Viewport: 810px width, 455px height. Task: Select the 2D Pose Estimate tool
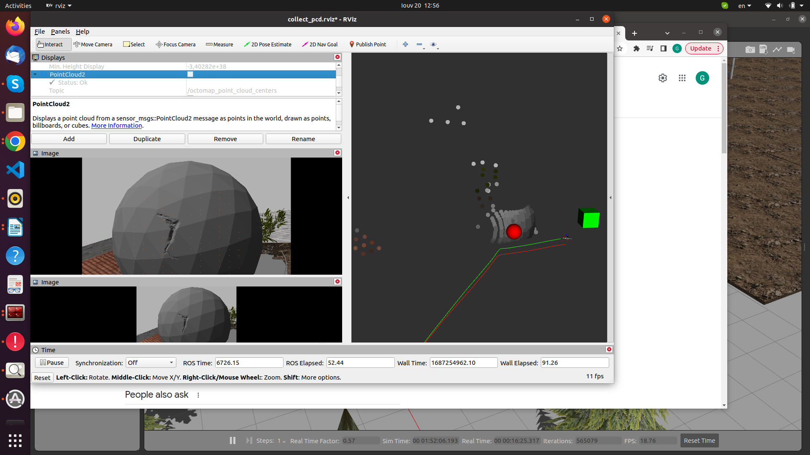click(268, 44)
